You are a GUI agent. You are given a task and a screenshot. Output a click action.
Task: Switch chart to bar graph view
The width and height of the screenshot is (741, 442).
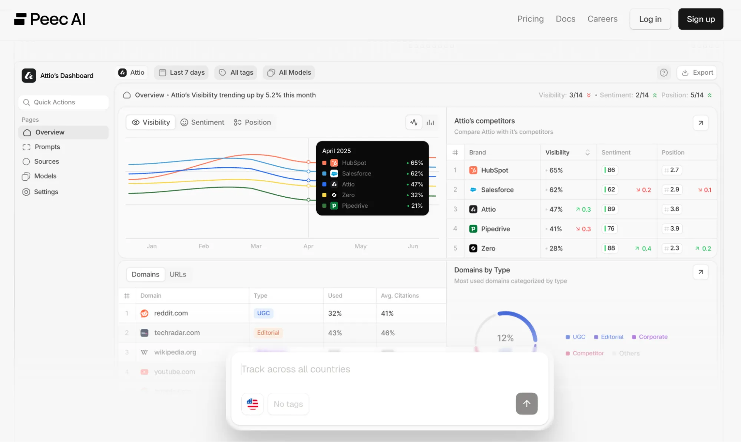coord(430,122)
